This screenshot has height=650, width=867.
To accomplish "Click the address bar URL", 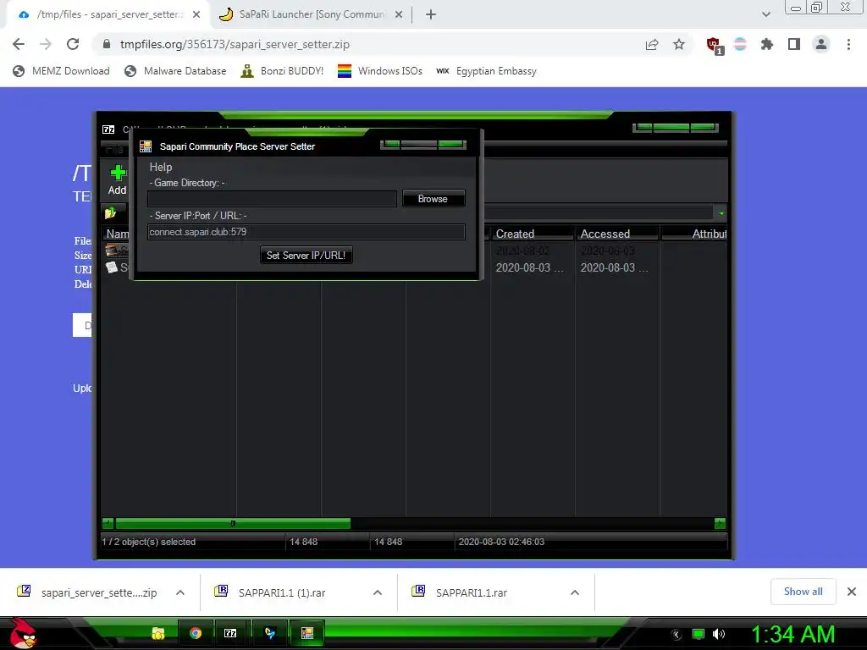I will tap(235, 44).
